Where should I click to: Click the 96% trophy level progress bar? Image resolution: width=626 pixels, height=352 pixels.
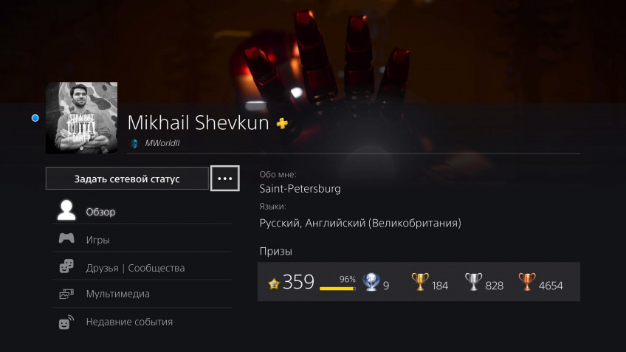tap(337, 288)
